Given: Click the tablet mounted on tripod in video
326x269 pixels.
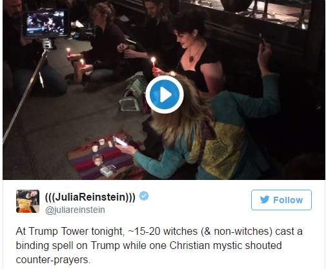Looking at the screenshot, I should pyautogui.click(x=46, y=24).
